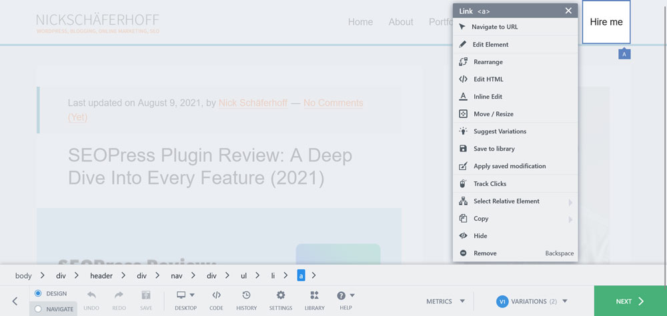Select the nav breadcrumb
Viewport: 667px width, 316px height.
(x=177, y=275)
